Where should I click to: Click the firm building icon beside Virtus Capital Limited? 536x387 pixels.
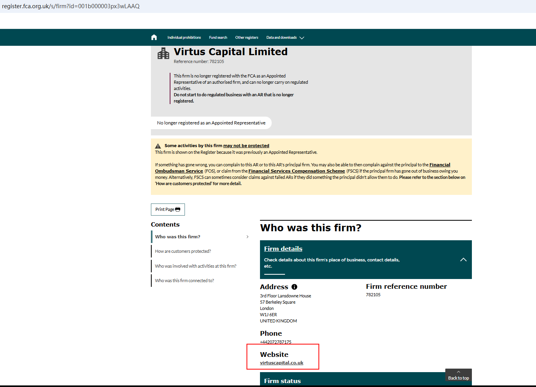(163, 54)
